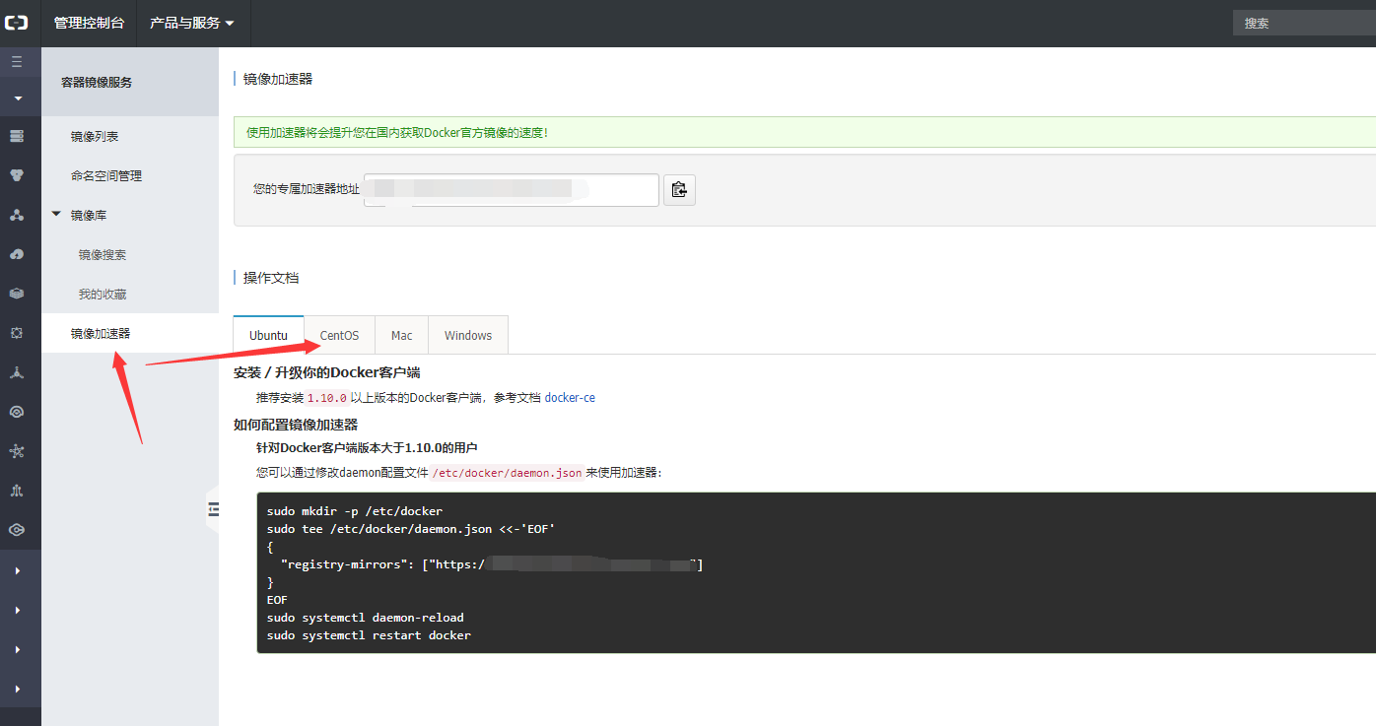
Task: Click the cloud upload icon in the left icon bar
Action: 17,254
